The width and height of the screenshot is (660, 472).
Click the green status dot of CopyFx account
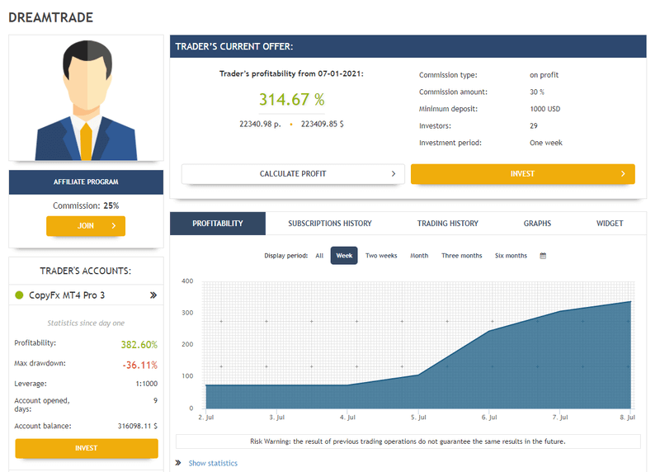(19, 295)
